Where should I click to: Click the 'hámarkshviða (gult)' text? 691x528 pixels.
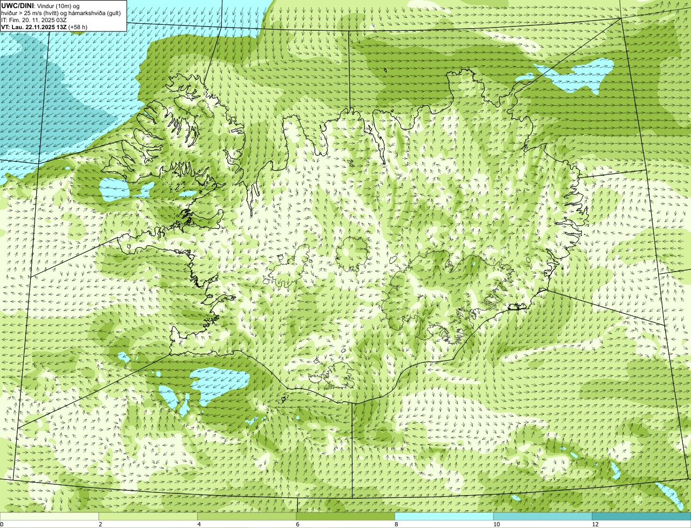point(95,13)
